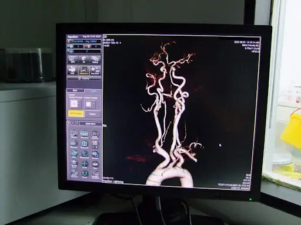Open the MPR view mode icon
The height and width of the screenshot is (225, 301).
[x=72, y=59]
